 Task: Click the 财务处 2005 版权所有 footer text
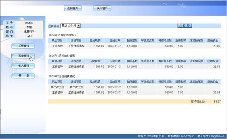click(151, 136)
